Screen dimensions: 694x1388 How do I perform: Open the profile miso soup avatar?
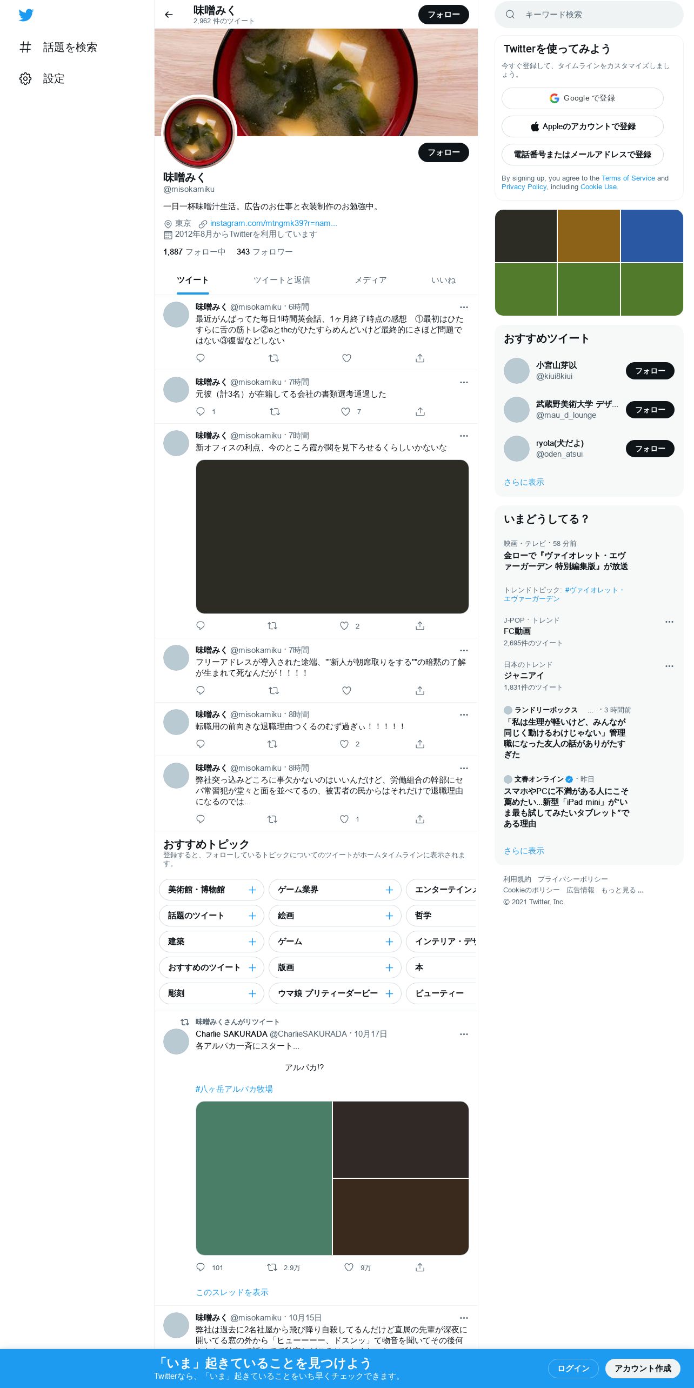[199, 133]
